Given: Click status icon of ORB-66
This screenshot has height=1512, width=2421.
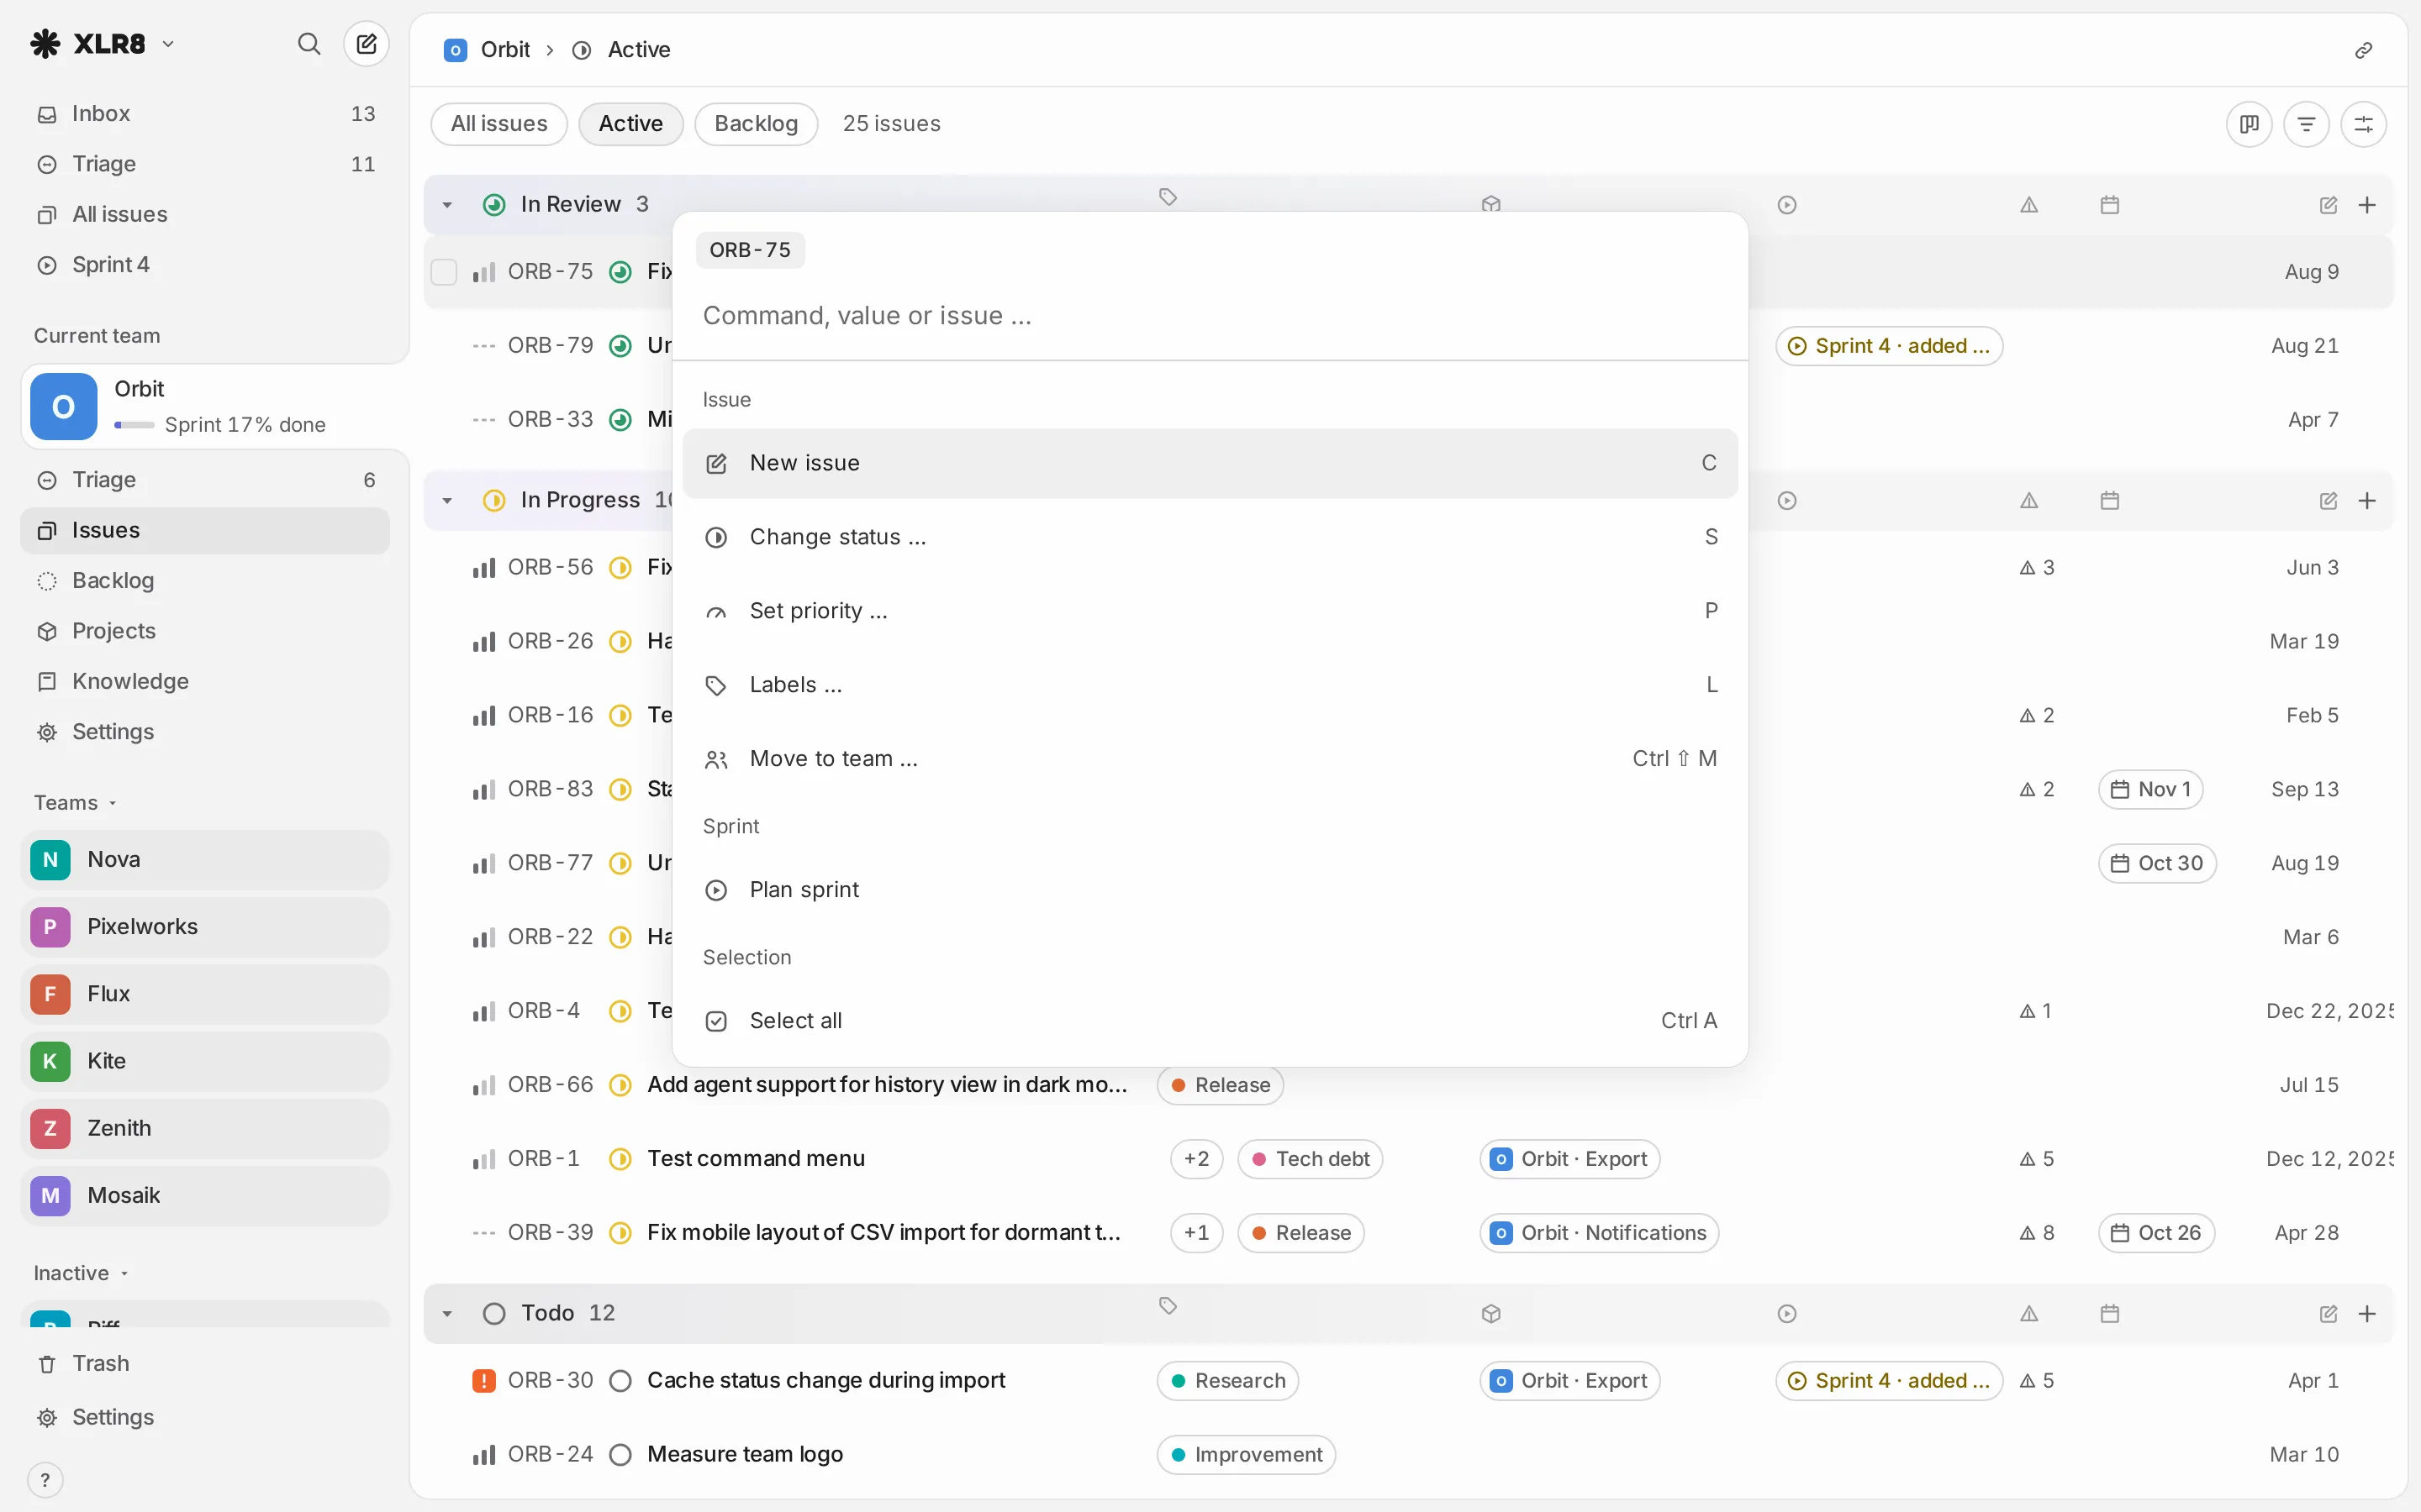Looking at the screenshot, I should click(620, 1085).
